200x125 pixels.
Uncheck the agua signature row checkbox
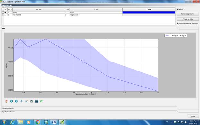coord(5,13)
